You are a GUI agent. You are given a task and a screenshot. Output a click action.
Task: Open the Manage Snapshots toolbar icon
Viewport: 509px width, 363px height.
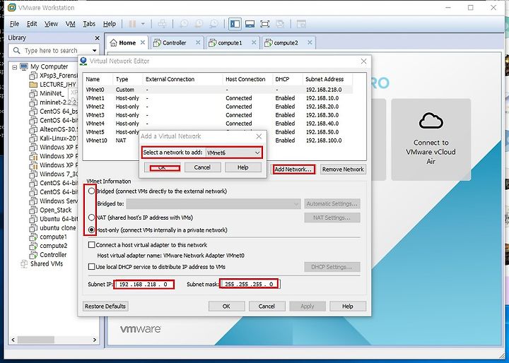click(x=213, y=24)
